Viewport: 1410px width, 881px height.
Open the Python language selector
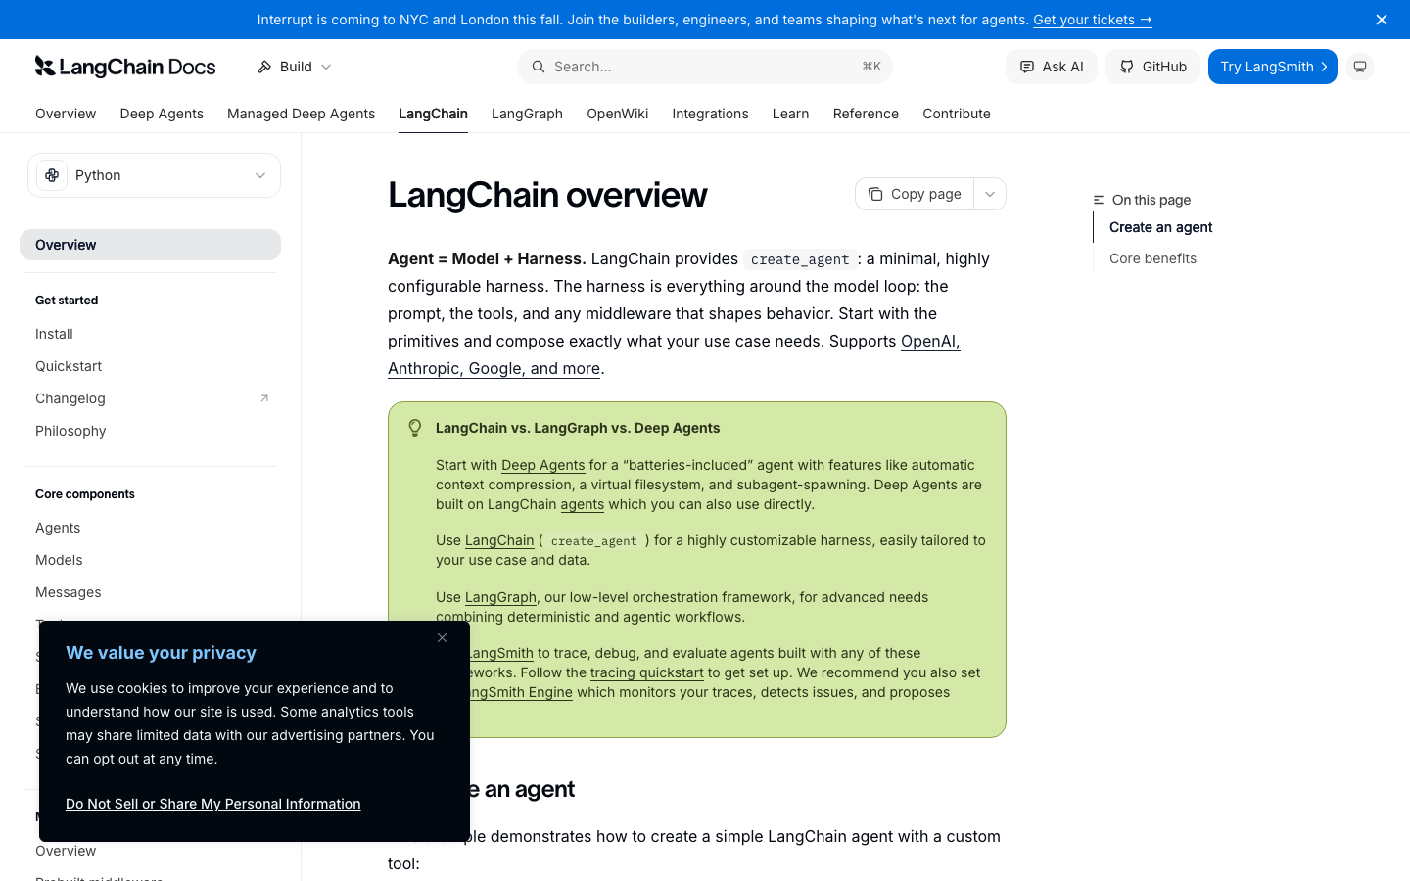point(154,175)
